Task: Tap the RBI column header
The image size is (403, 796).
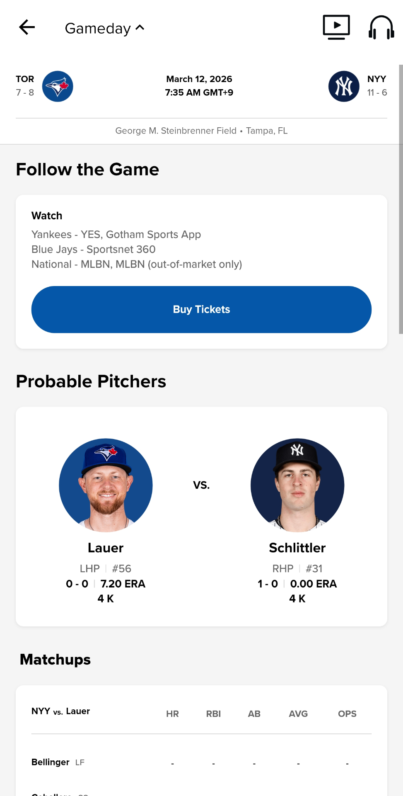Action: click(x=213, y=713)
